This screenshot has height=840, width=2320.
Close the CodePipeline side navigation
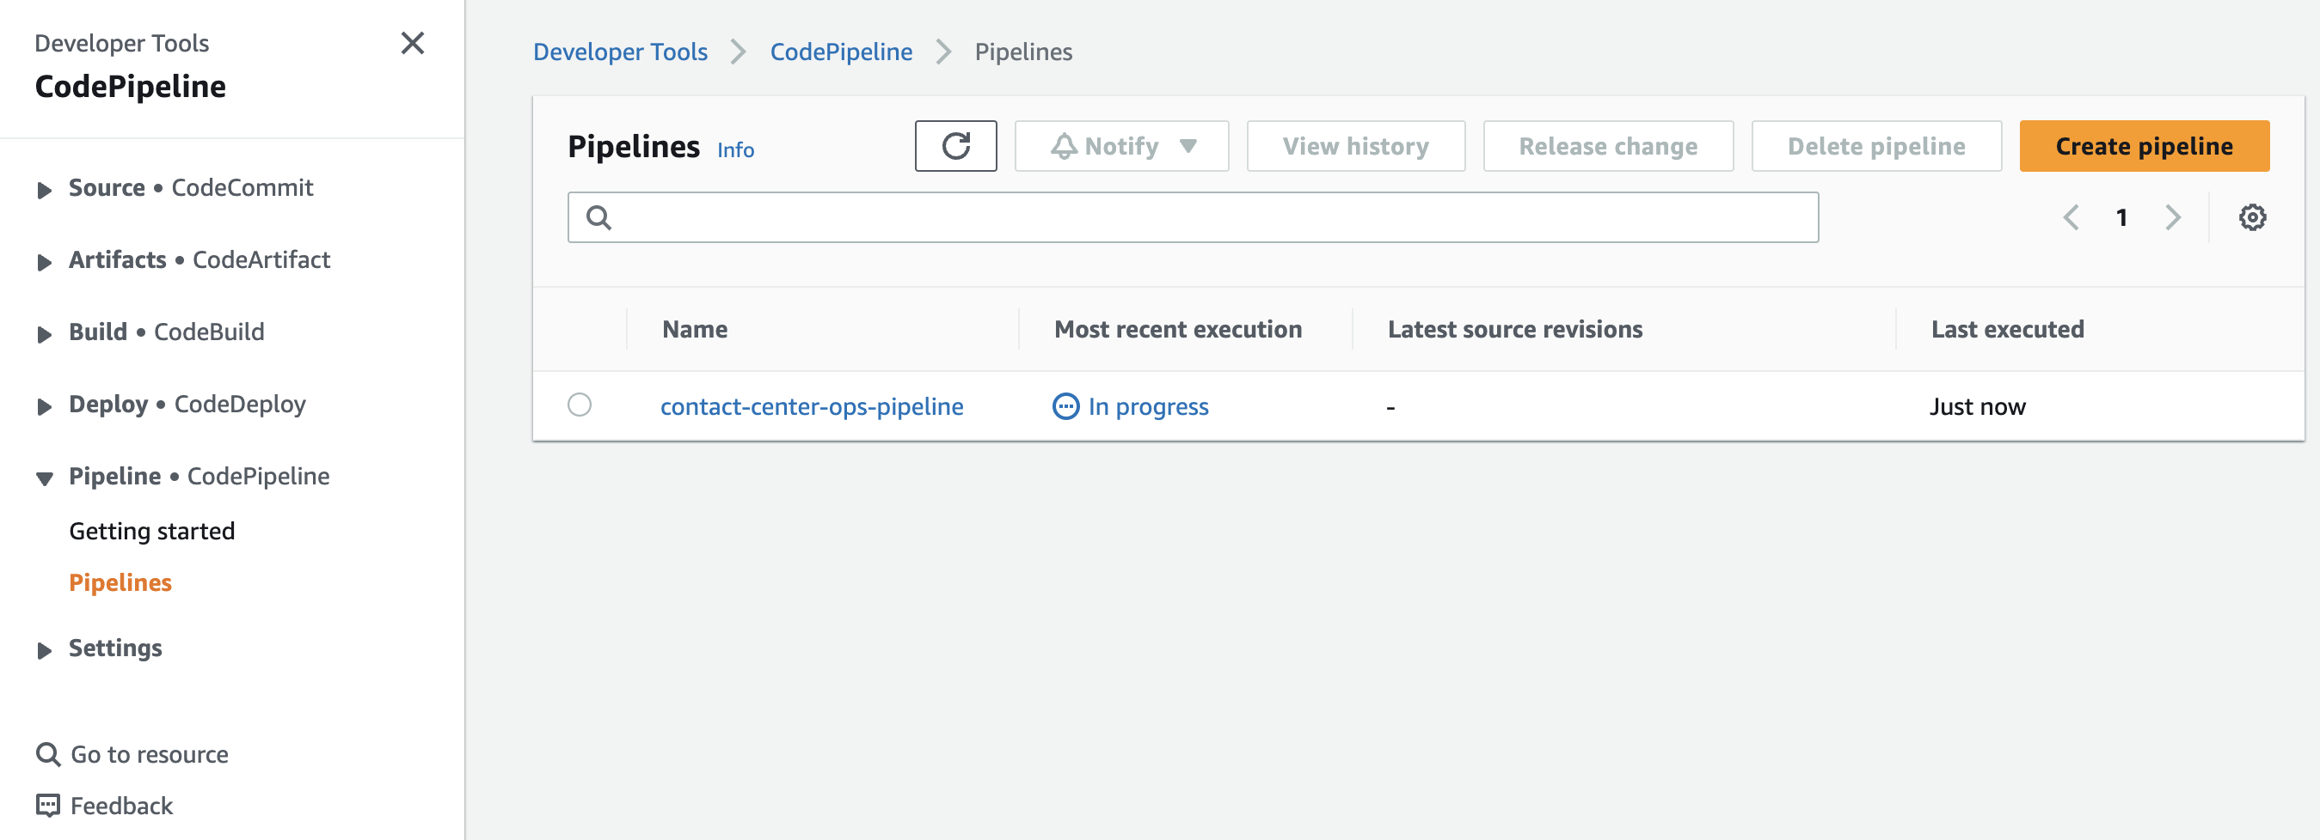click(x=413, y=42)
